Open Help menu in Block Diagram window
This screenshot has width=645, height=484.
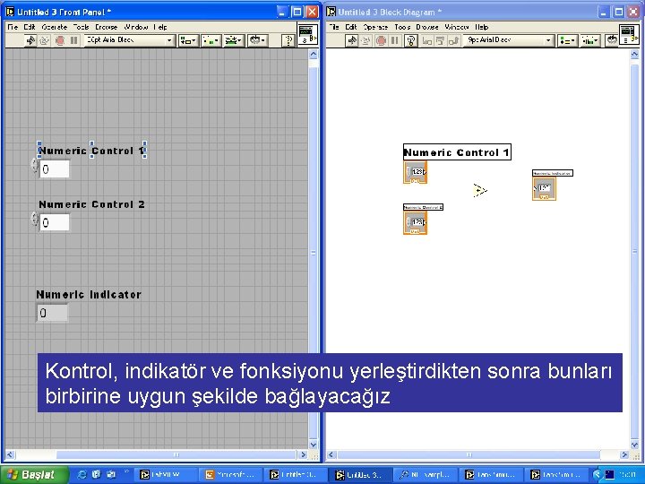482,27
